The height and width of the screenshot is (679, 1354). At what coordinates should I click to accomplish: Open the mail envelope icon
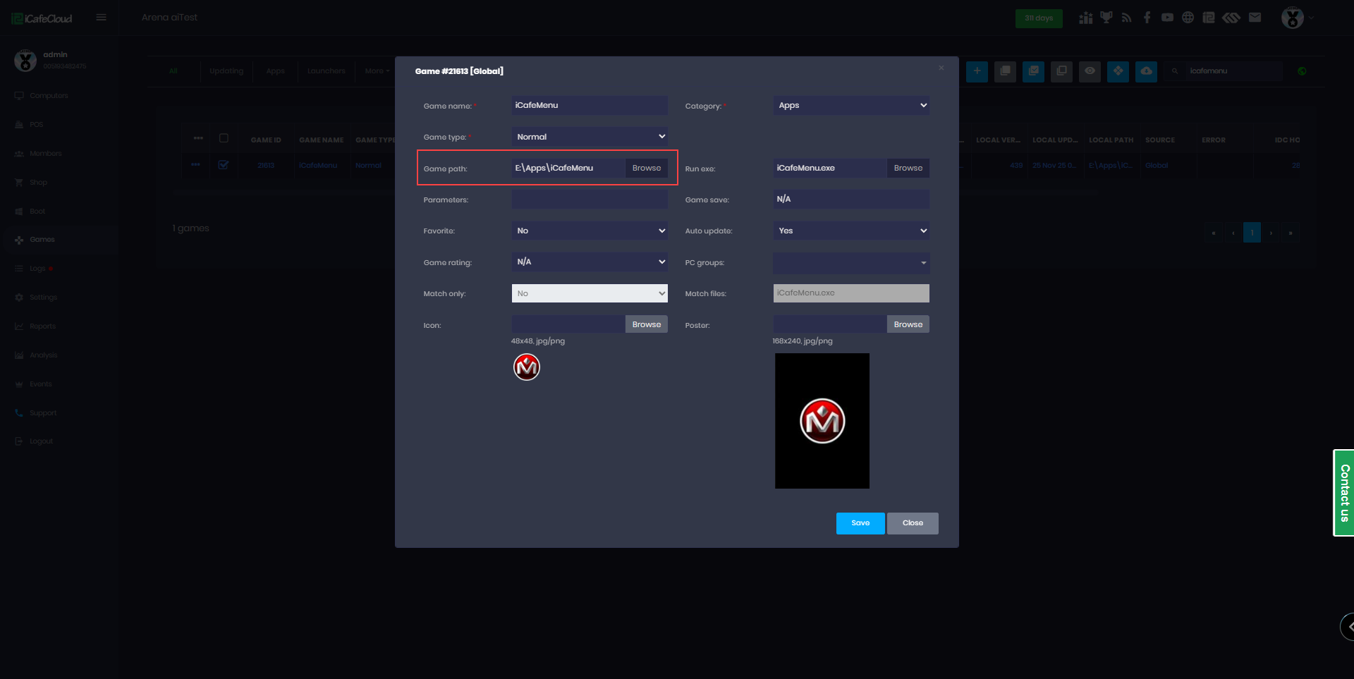(x=1255, y=18)
